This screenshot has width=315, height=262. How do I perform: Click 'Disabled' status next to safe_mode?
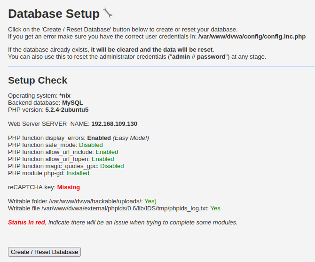(91, 145)
